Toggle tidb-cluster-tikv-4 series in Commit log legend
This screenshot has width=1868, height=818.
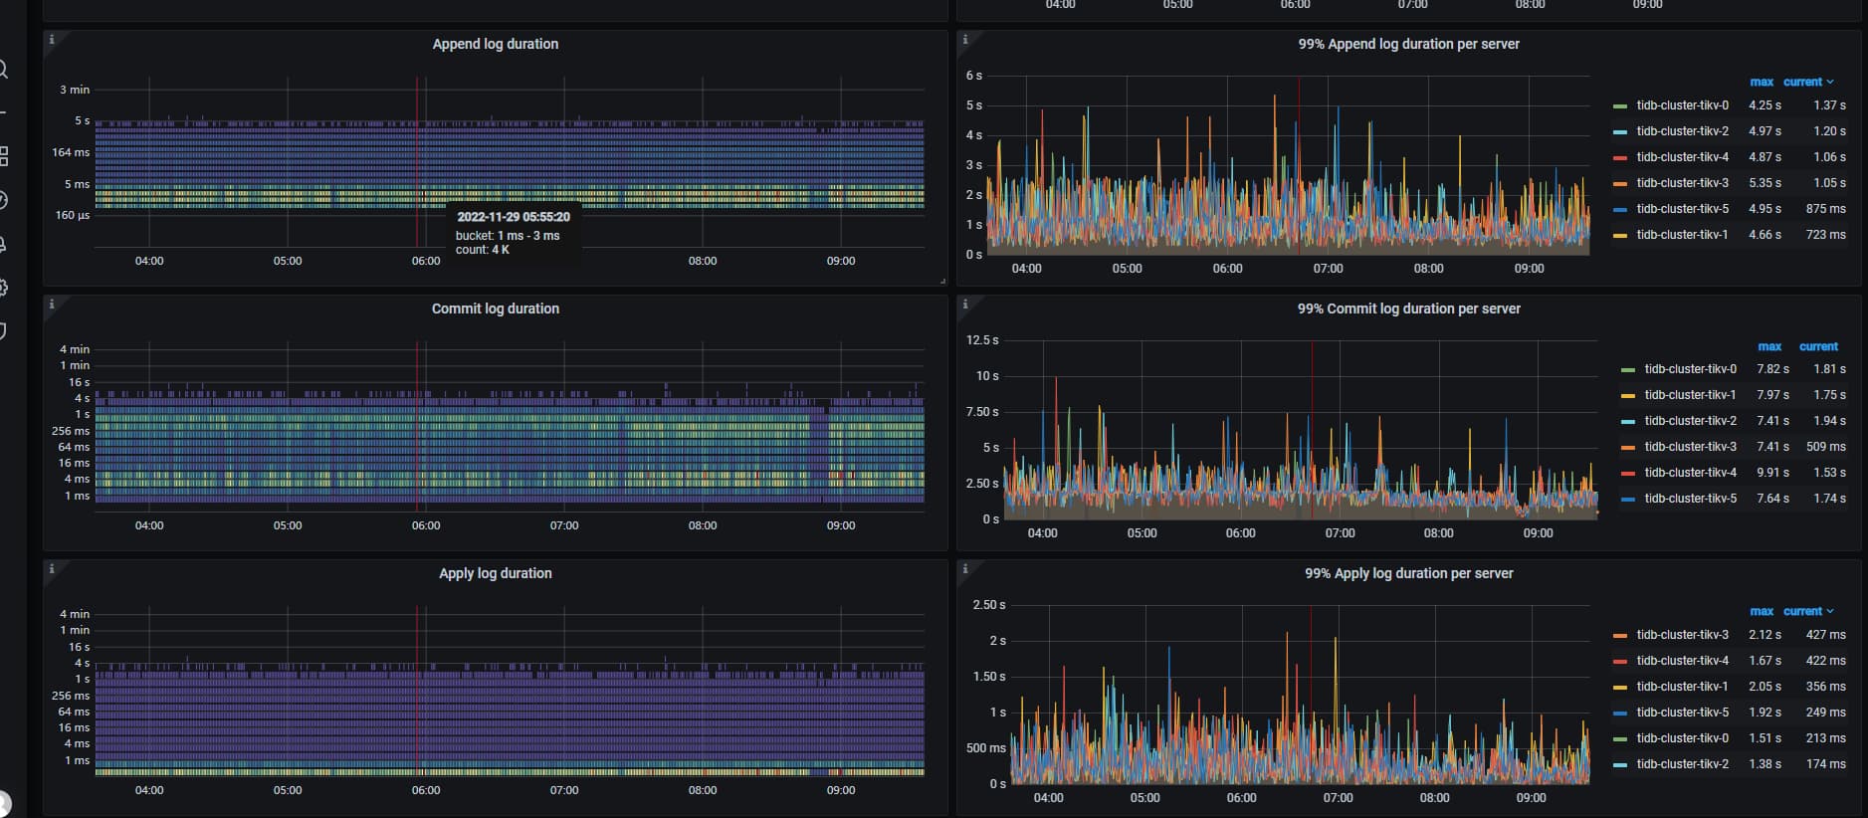pyautogui.click(x=1690, y=473)
